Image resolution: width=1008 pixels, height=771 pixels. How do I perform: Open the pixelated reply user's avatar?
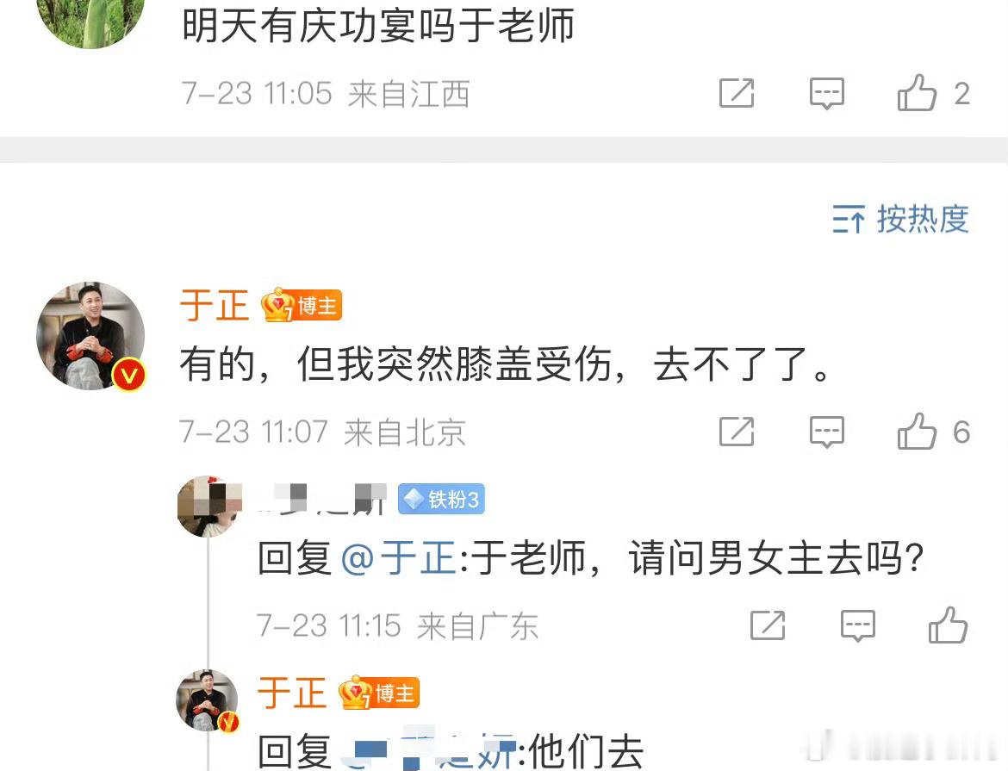click(209, 507)
